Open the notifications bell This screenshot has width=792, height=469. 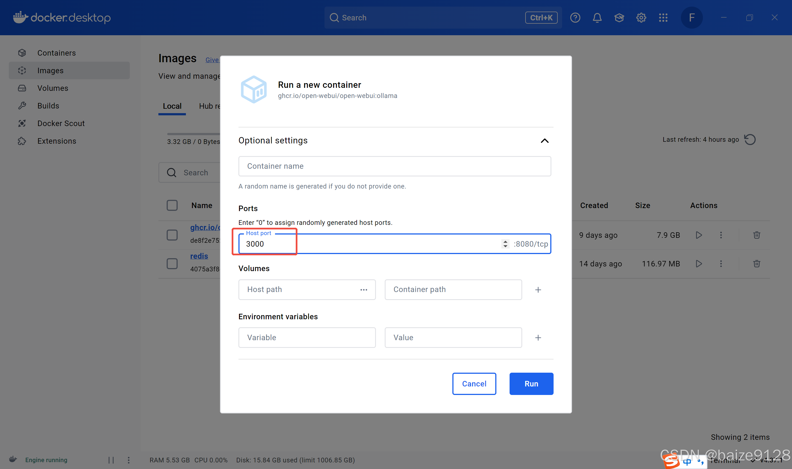(597, 18)
